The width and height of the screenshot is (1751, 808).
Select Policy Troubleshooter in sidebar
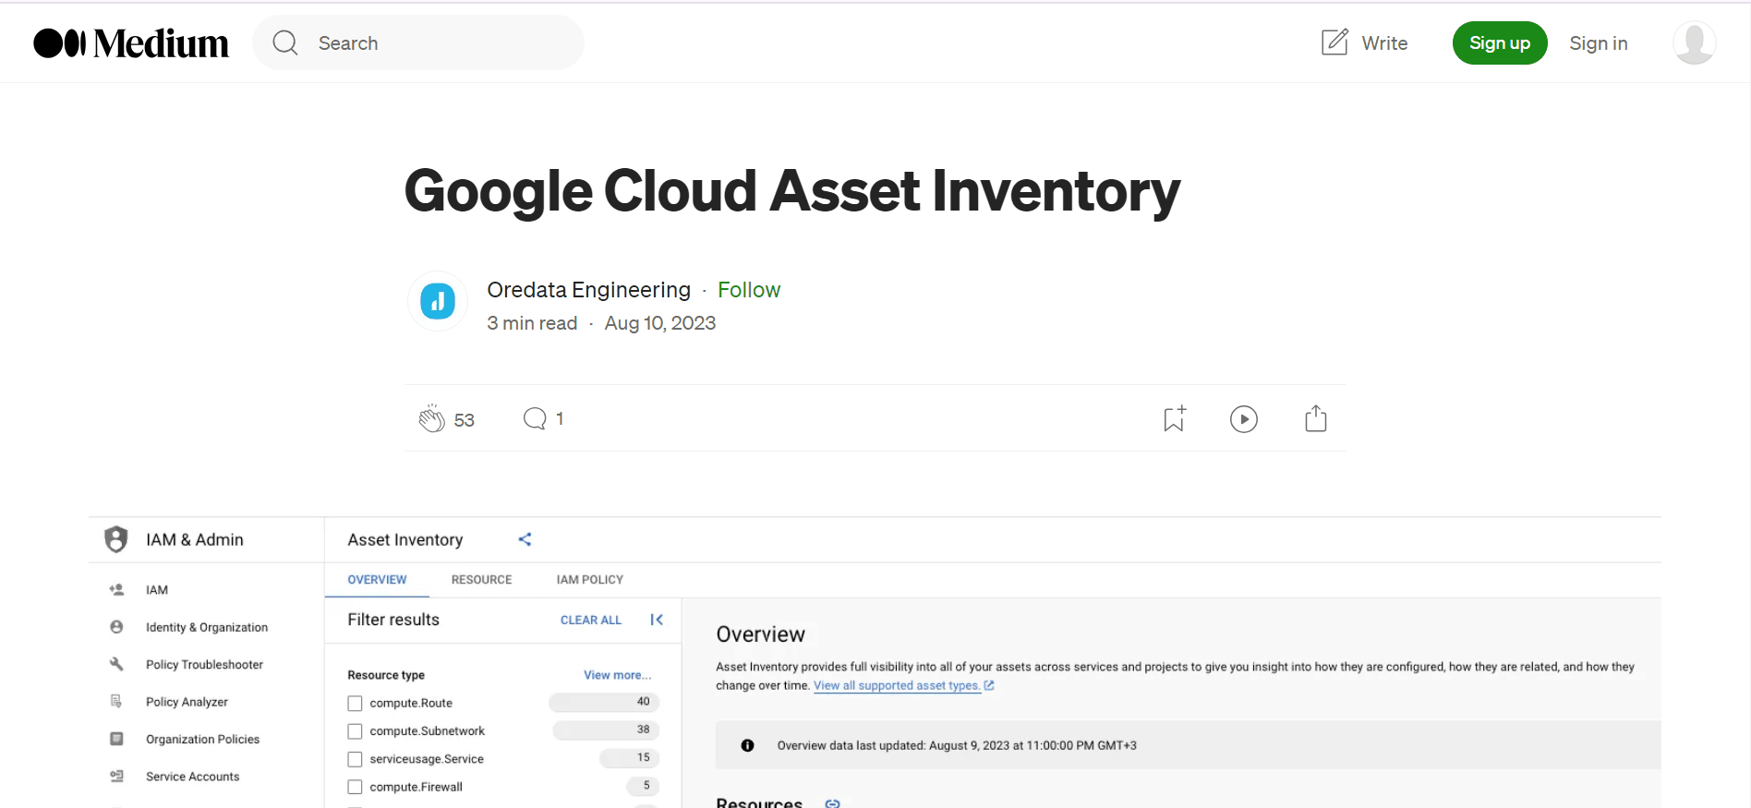point(204,665)
